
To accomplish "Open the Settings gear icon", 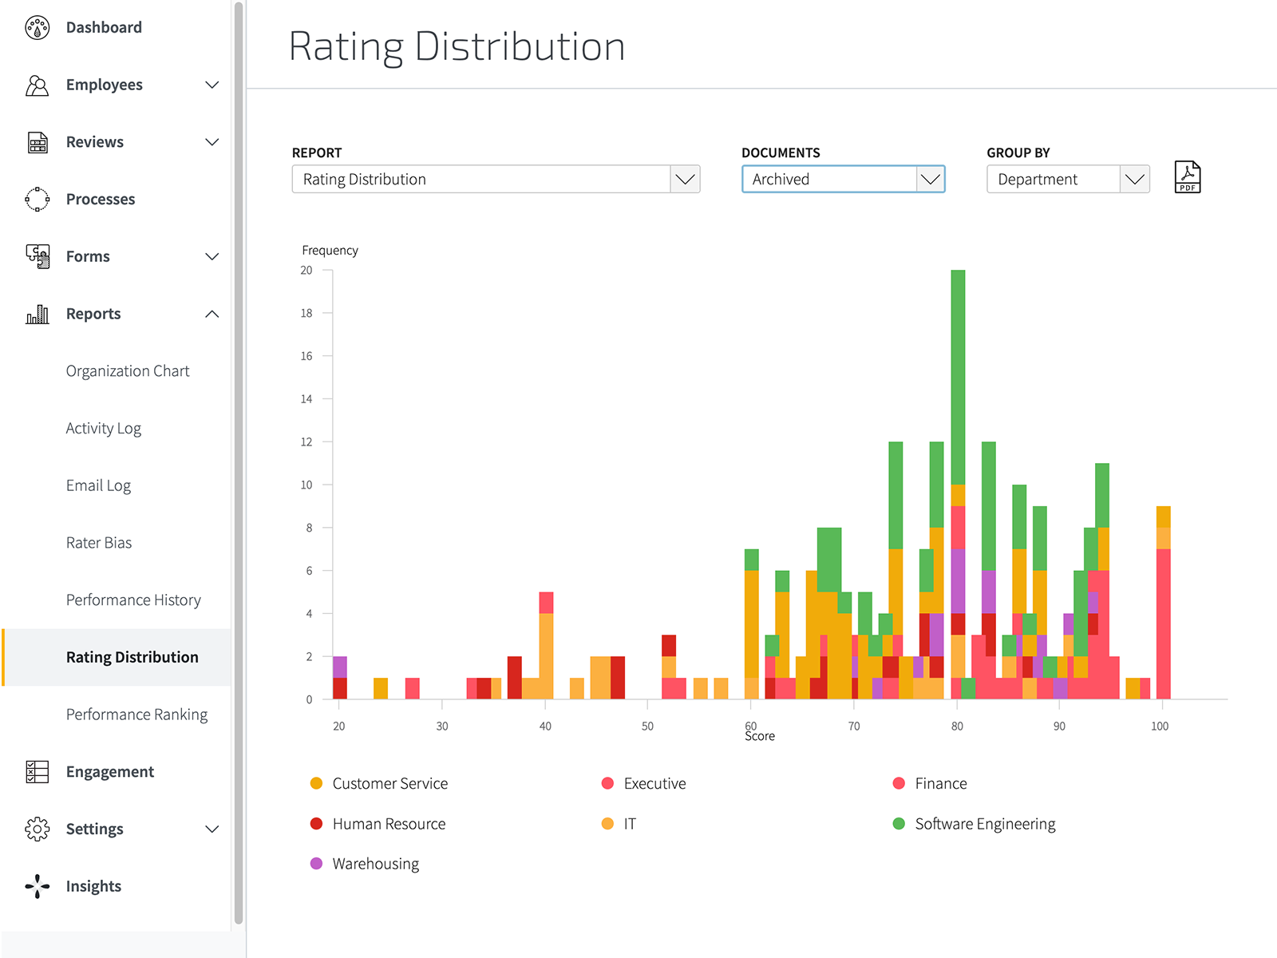I will click(x=36, y=829).
